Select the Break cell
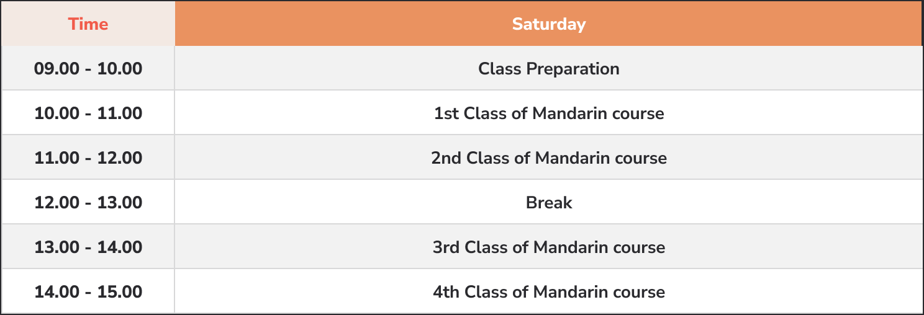The height and width of the screenshot is (315, 924). point(549,202)
